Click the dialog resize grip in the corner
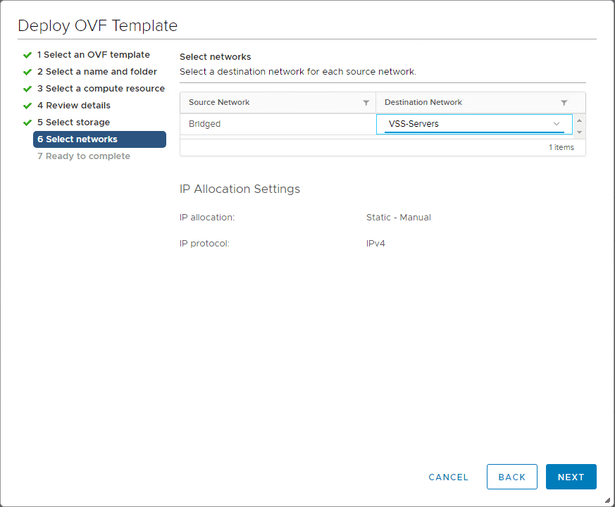The image size is (615, 507). [x=607, y=500]
